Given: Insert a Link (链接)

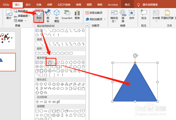Looking at the screenshot, I should [123, 16].
